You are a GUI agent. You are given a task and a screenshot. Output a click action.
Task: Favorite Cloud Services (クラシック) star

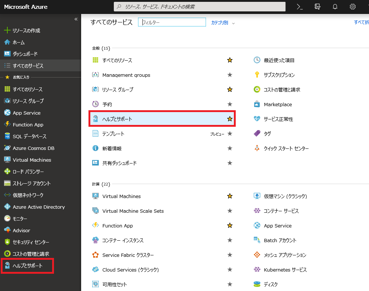coord(230,270)
